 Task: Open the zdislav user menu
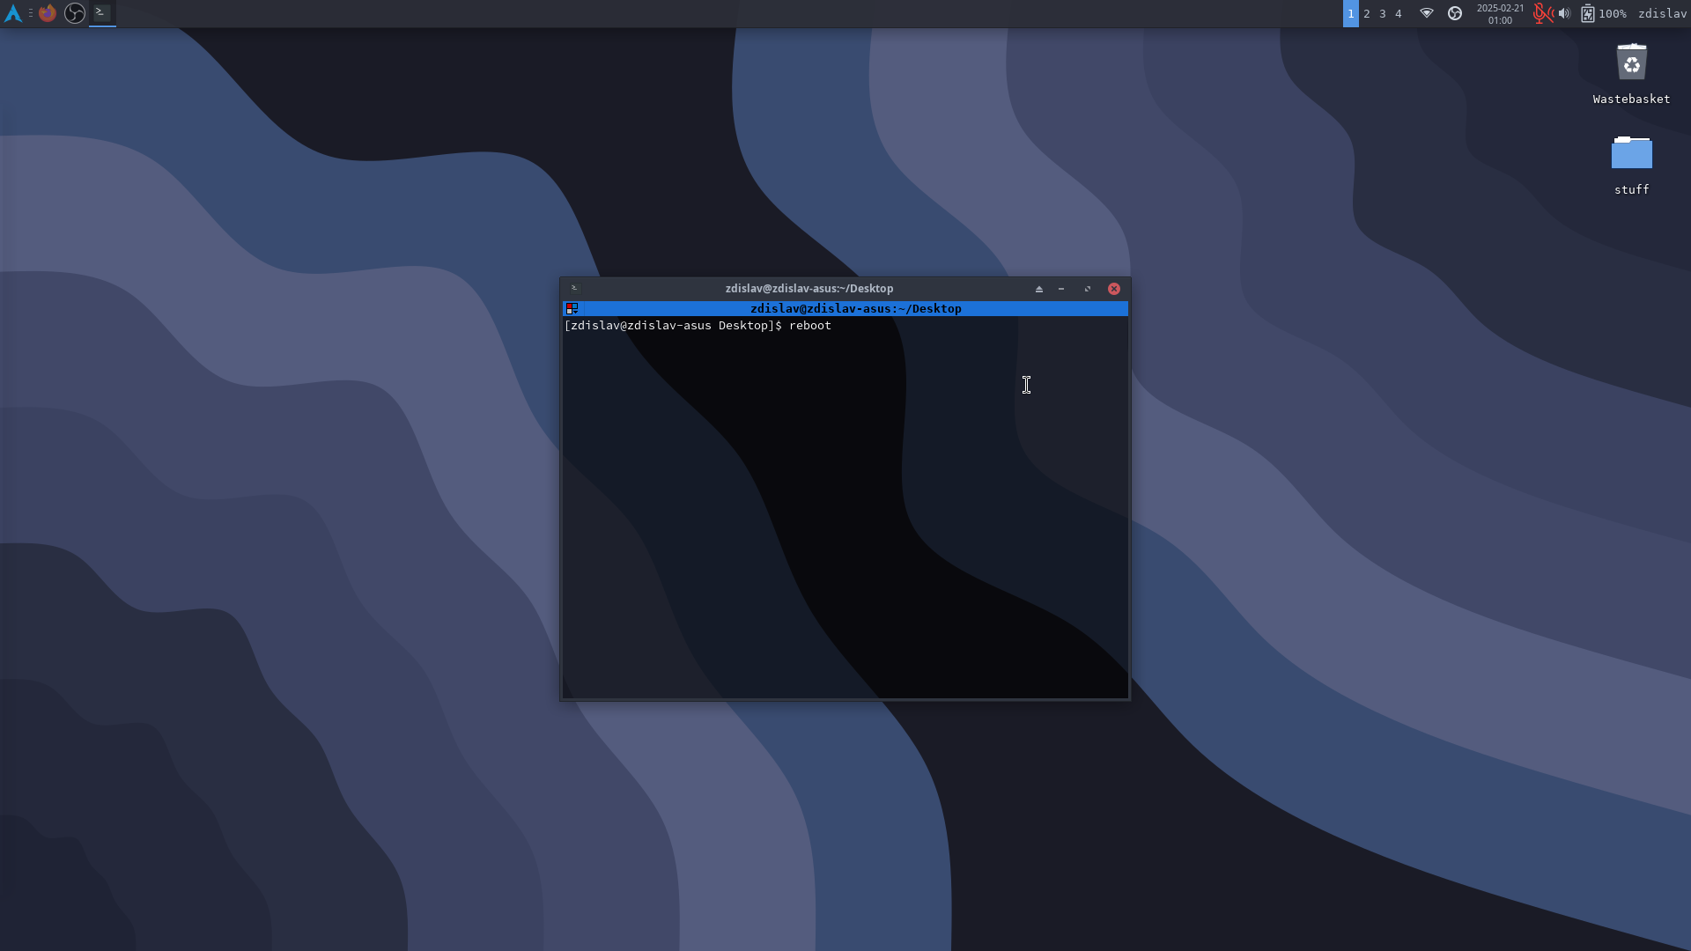[x=1661, y=13]
